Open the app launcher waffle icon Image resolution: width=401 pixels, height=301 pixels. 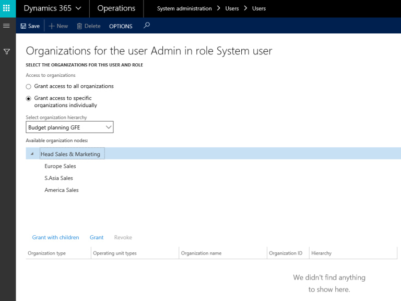[7, 8]
